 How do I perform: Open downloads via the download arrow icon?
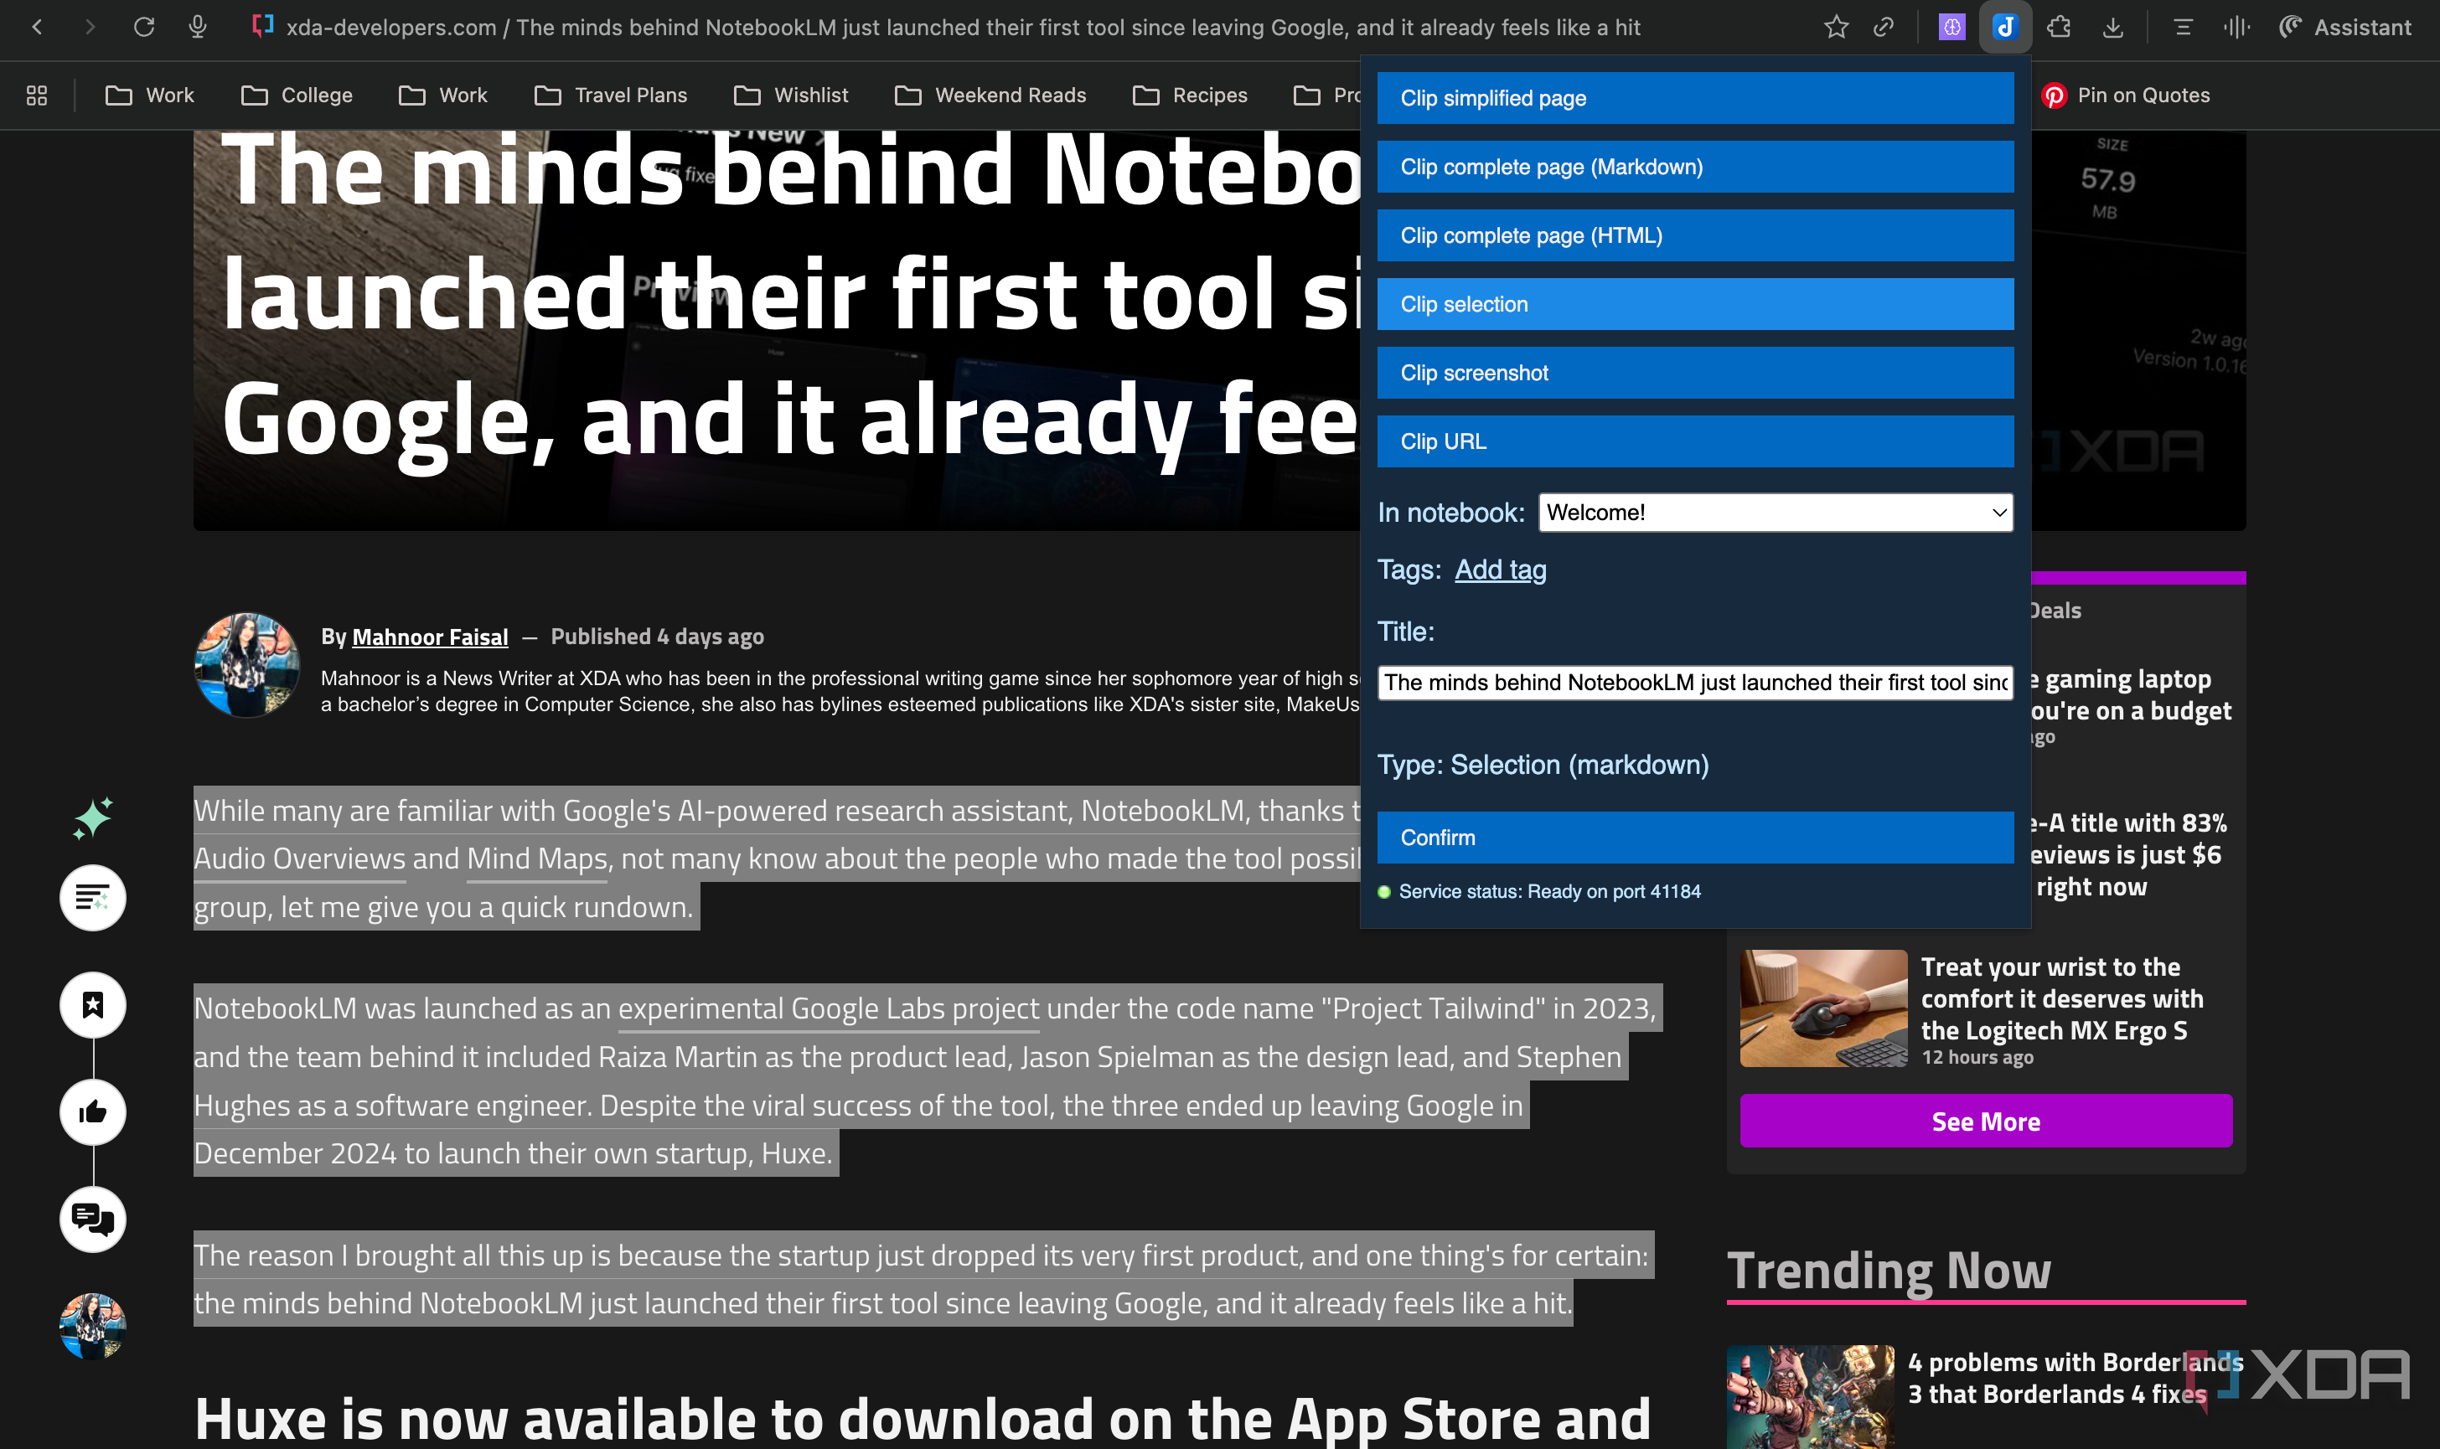[2112, 28]
